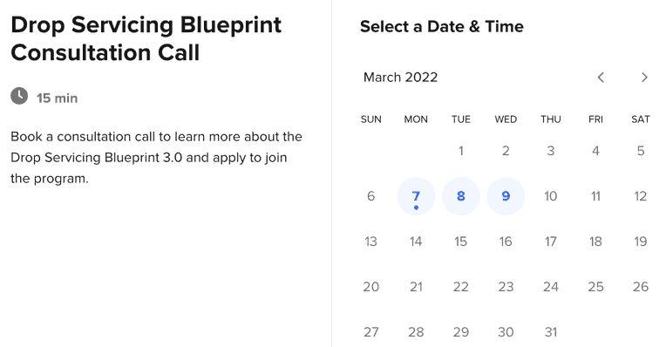Click Friday the 18th
Screen dimensions: 666x347
pos(595,242)
